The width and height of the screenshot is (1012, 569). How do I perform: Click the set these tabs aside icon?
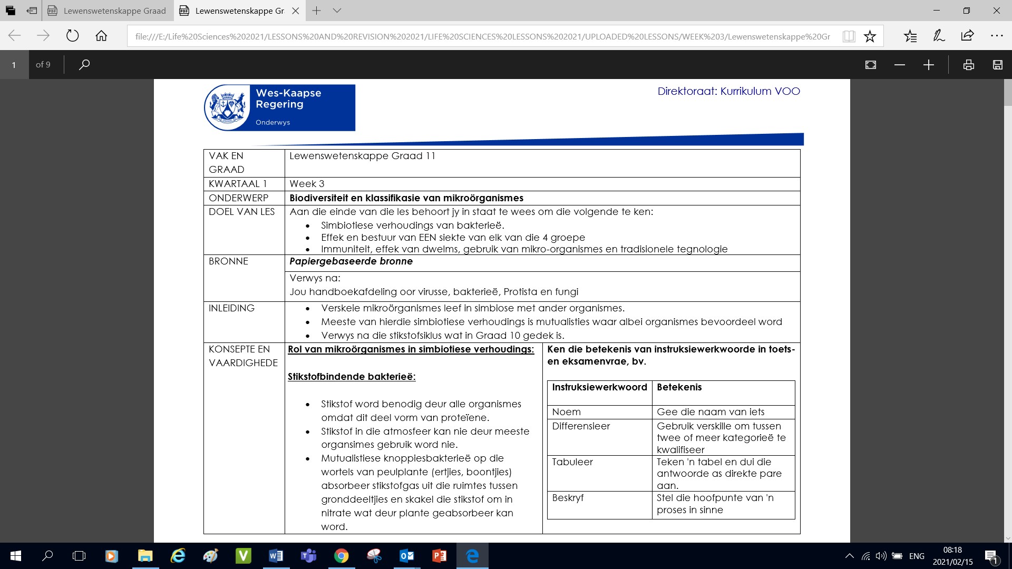click(x=32, y=11)
